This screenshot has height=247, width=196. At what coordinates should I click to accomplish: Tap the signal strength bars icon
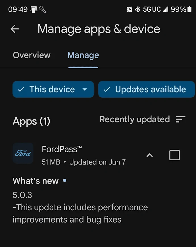point(166,9)
